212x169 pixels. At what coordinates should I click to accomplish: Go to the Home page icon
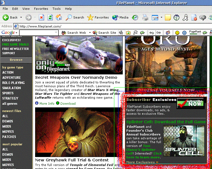point(59,17)
